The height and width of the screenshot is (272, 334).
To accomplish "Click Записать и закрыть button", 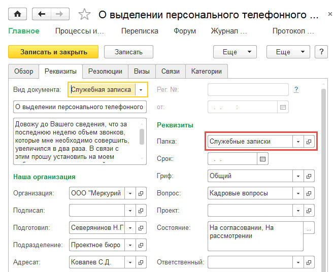I will pos(53,52).
